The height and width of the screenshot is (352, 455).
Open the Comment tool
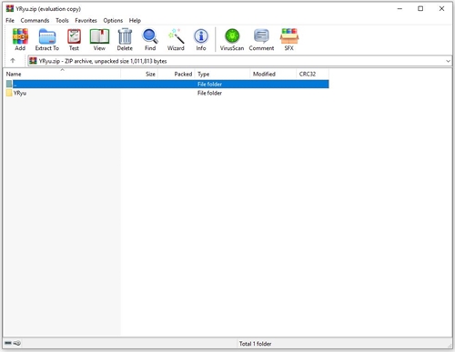(261, 39)
